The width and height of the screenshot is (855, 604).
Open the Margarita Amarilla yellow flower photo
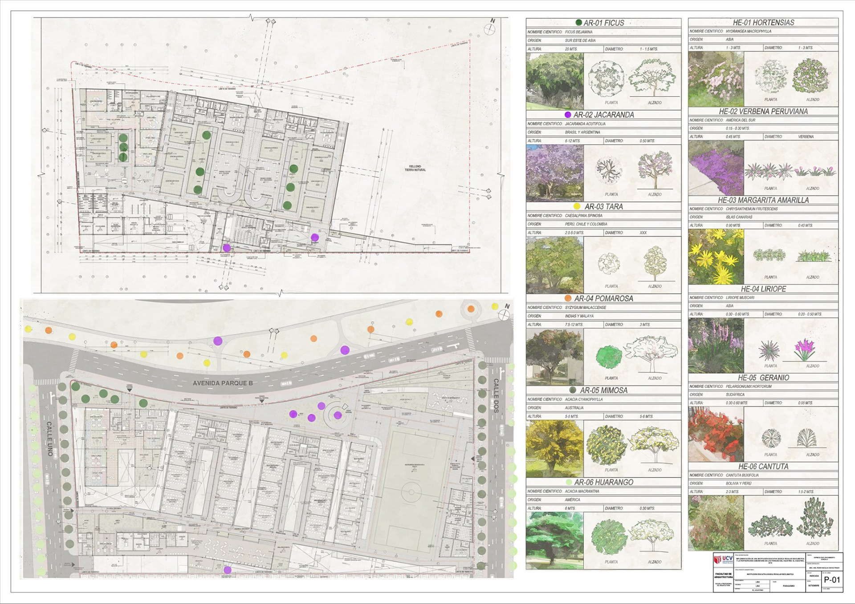click(716, 257)
